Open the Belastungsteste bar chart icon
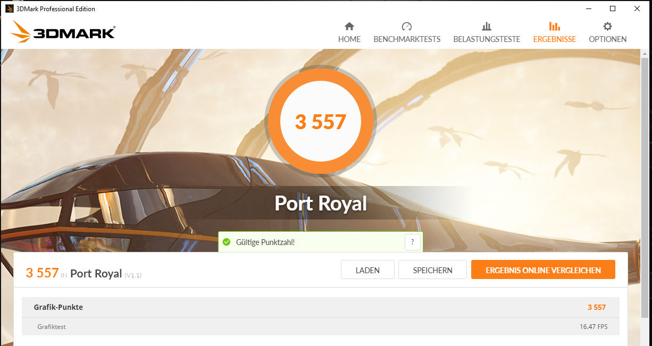 coord(487,26)
